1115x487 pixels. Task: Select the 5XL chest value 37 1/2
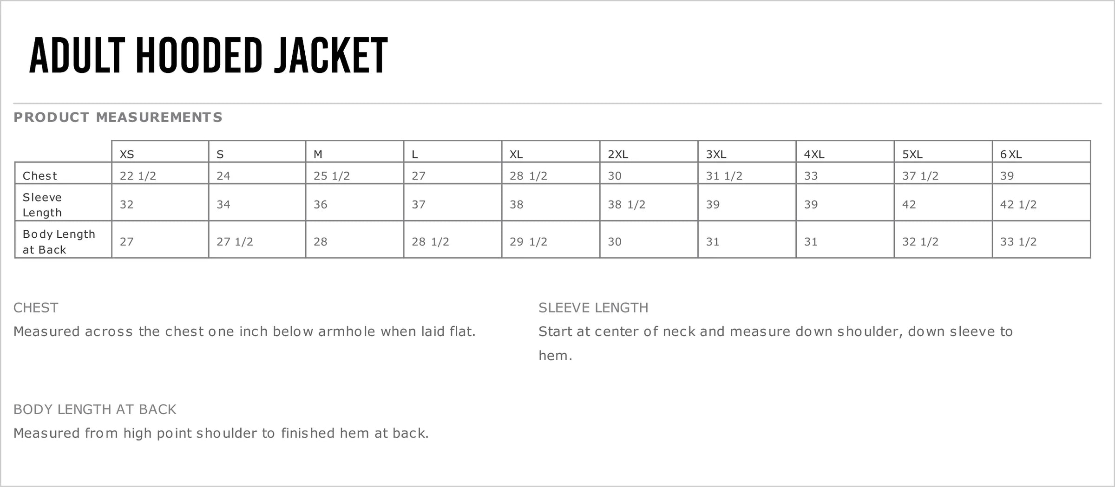(920, 176)
